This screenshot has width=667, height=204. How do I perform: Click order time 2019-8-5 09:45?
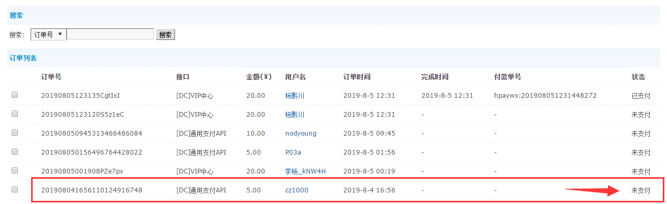(x=370, y=134)
